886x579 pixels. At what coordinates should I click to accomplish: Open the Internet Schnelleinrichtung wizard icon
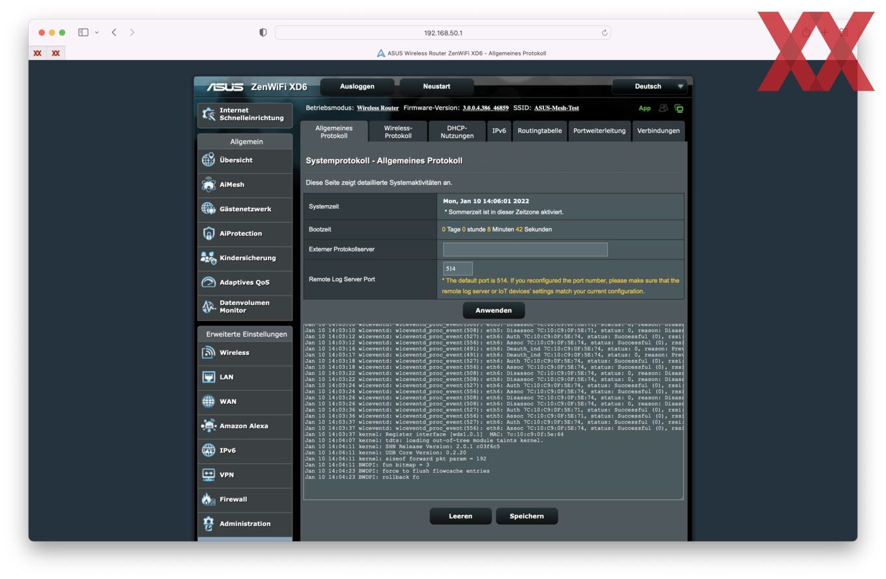pyautogui.click(x=208, y=114)
